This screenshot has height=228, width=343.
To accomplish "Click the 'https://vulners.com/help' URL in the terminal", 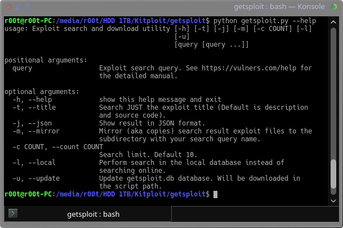I will (249, 68).
